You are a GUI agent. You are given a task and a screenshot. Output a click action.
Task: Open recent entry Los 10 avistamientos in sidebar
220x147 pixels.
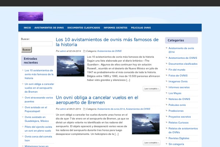click(39, 74)
